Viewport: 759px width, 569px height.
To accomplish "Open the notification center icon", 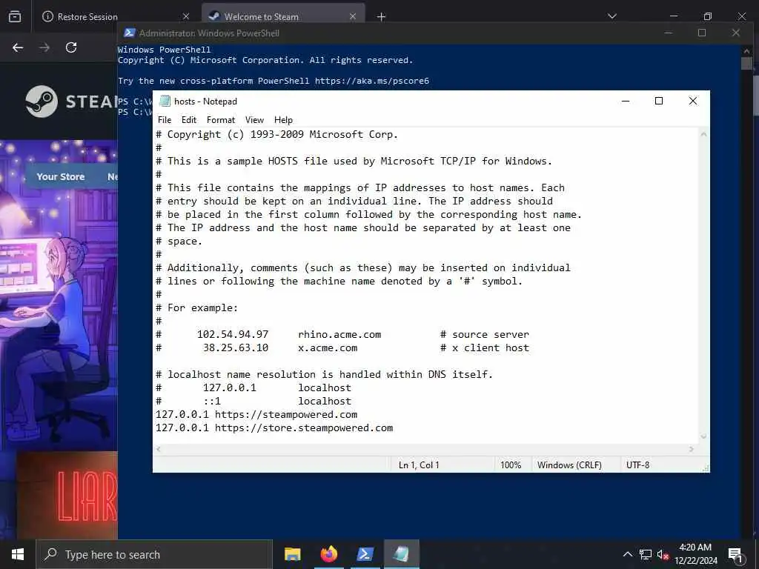I will [x=735, y=554].
